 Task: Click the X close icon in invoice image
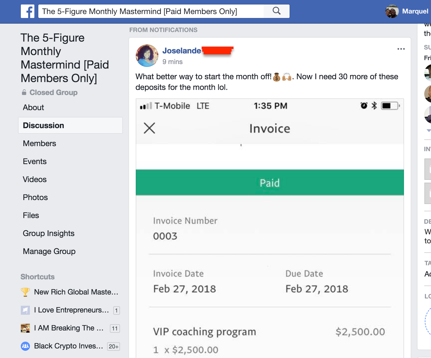(x=149, y=128)
